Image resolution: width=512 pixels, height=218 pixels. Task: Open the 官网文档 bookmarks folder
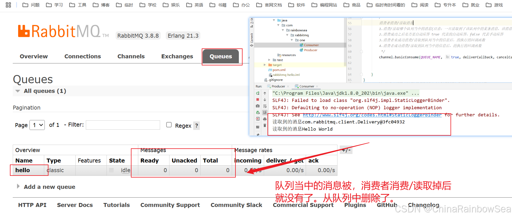click(x=269, y=5)
